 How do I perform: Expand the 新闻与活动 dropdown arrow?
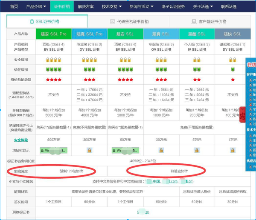[x=152, y=6]
